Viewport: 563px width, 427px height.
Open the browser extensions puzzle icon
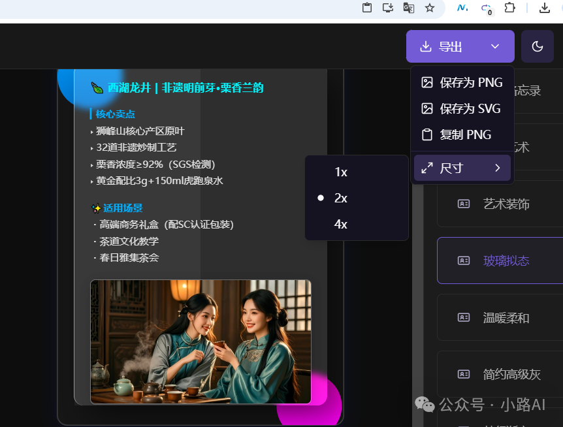tap(509, 8)
